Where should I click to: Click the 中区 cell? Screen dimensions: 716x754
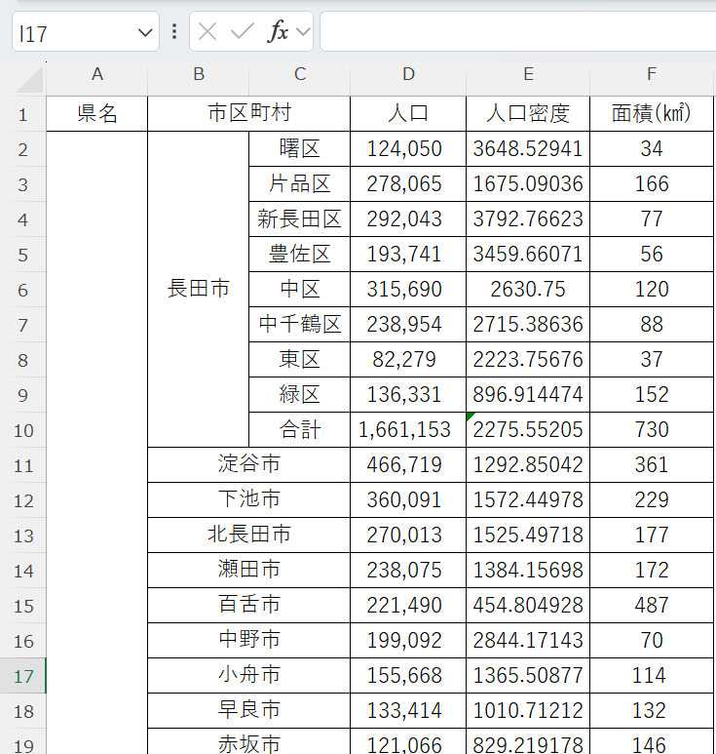pyautogui.click(x=300, y=289)
